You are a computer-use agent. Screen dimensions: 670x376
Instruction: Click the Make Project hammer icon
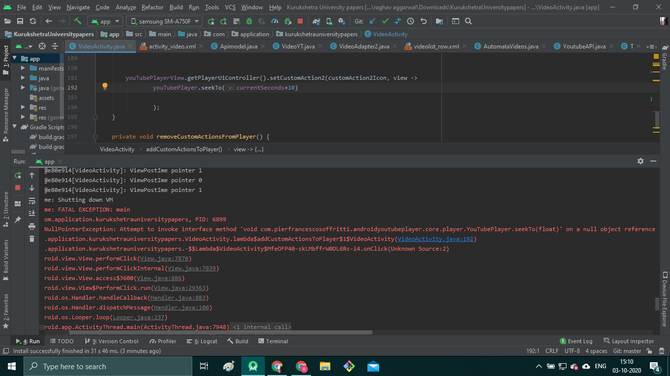[x=77, y=21]
